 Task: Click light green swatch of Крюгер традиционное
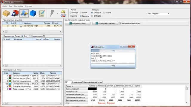(x=10, y=81)
